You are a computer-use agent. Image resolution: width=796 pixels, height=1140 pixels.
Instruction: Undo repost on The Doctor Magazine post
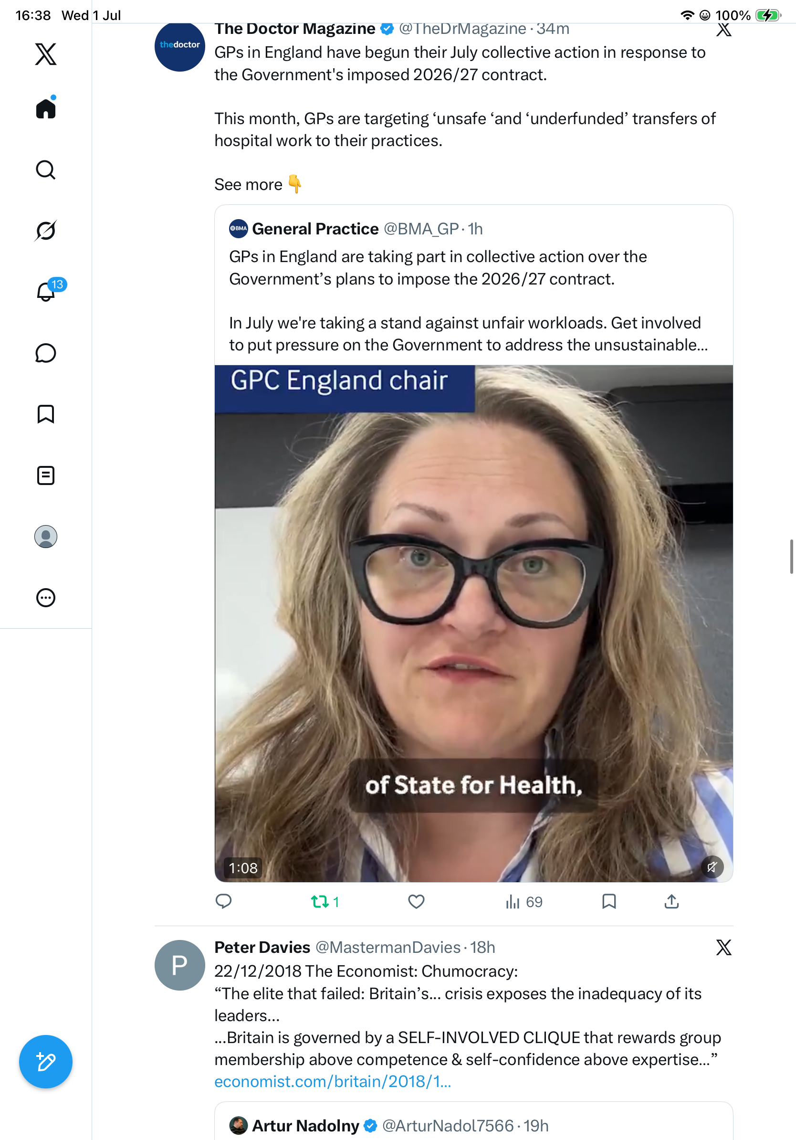pos(325,902)
